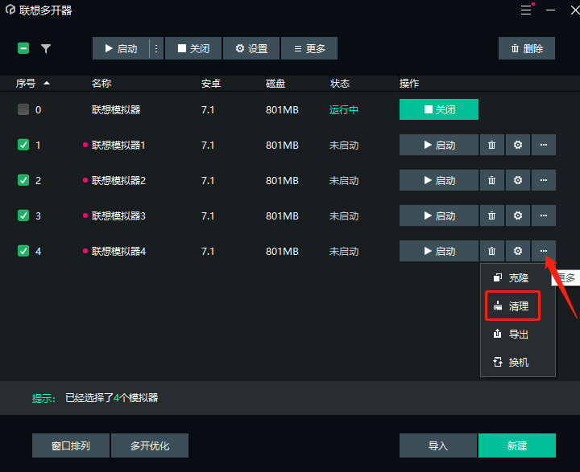Open gear settings for 联想模拟器4

518,251
